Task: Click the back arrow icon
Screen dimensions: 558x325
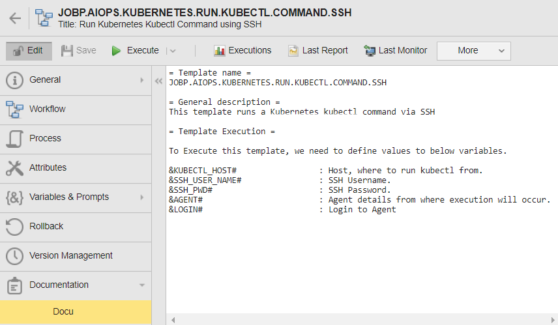Action: pyautogui.click(x=15, y=18)
